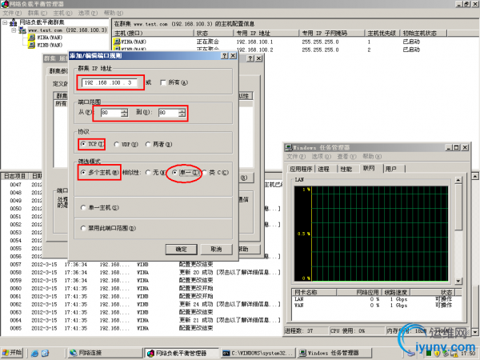Click the log pane scrollbar up arrow
The width and height of the screenshot is (480, 360).
tap(475, 176)
